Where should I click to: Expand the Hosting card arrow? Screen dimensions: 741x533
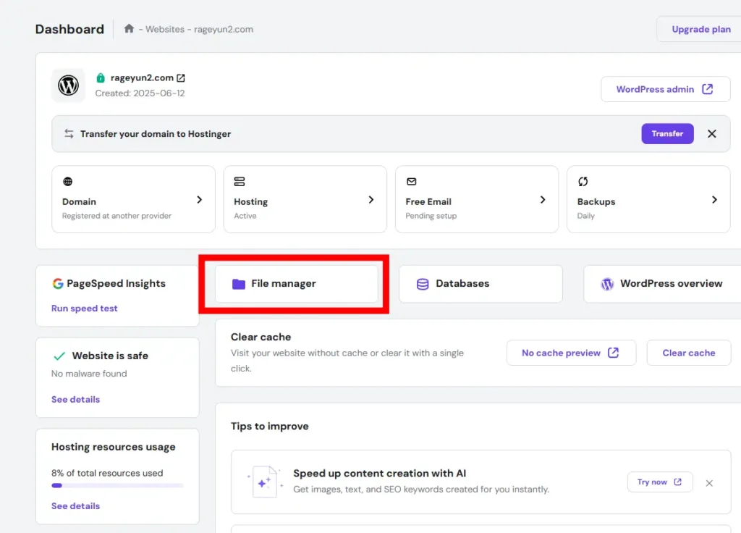pos(371,200)
